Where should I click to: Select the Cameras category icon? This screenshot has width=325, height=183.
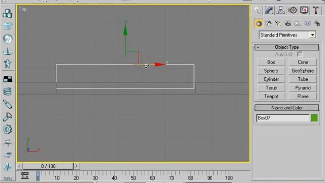[x=288, y=24]
